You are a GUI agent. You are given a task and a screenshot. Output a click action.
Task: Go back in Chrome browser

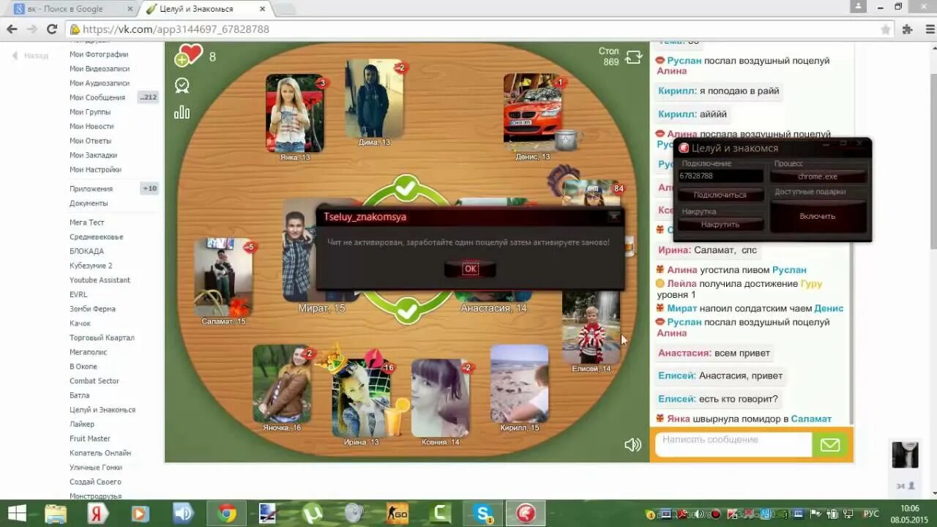coord(12,29)
